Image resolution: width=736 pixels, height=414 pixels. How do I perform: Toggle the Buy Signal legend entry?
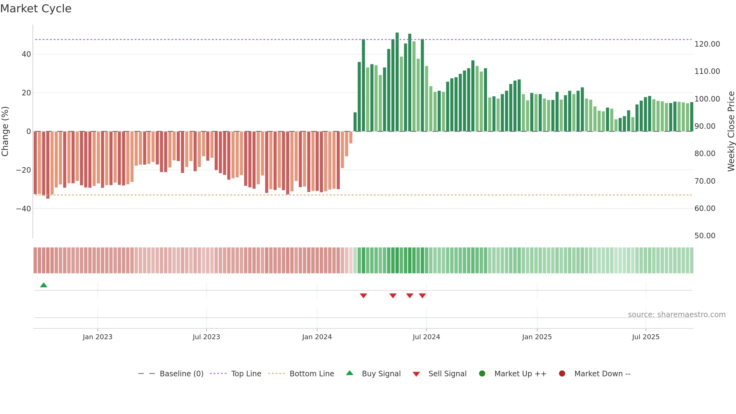(373, 374)
